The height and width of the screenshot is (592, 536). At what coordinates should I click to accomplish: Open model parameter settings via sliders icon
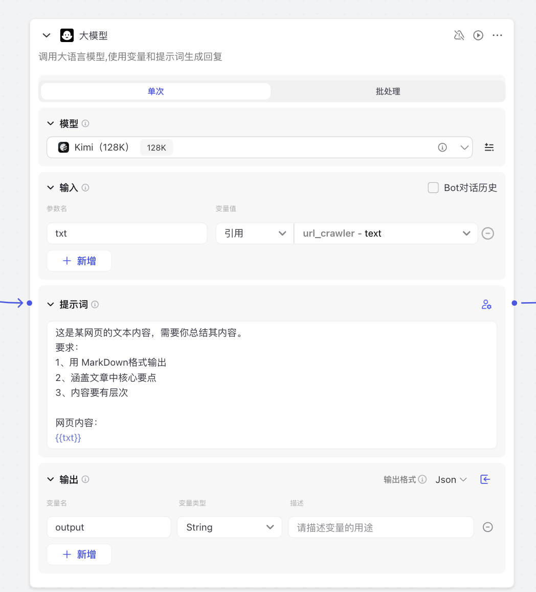click(489, 147)
